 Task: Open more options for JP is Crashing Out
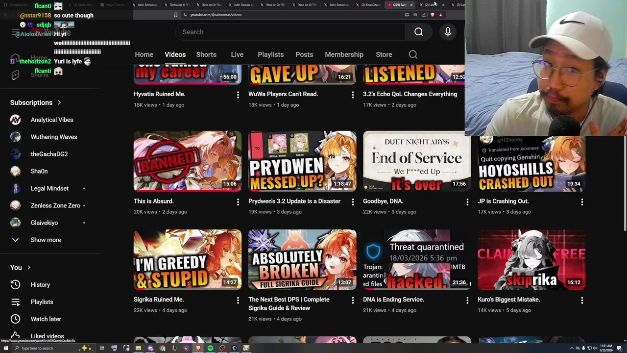point(582,202)
